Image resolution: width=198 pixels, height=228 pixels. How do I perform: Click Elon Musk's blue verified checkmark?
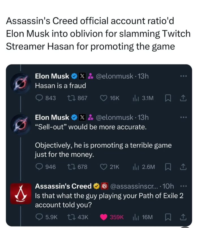(x=74, y=76)
